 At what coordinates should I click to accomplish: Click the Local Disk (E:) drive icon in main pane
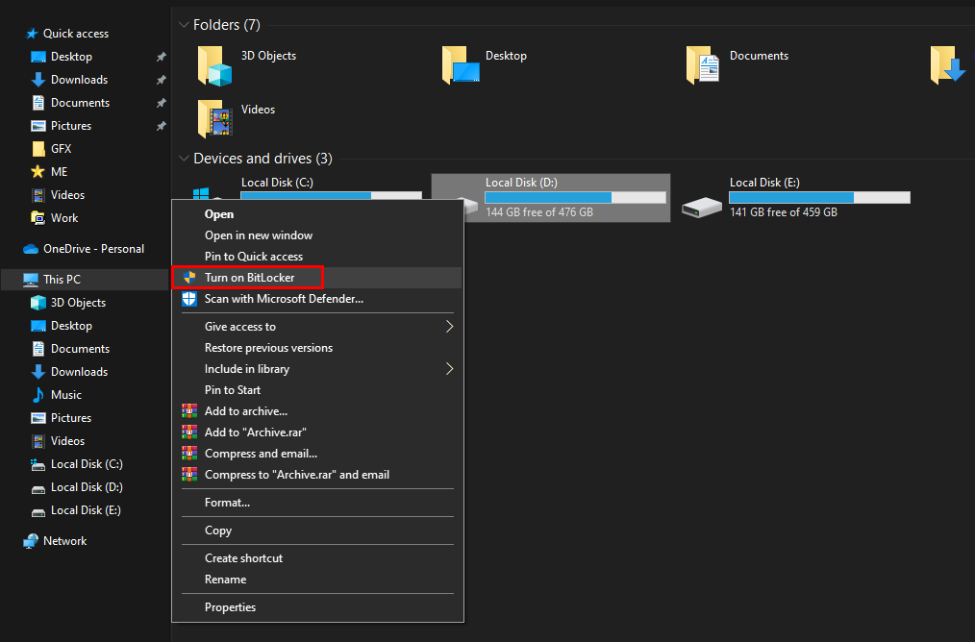(x=701, y=207)
